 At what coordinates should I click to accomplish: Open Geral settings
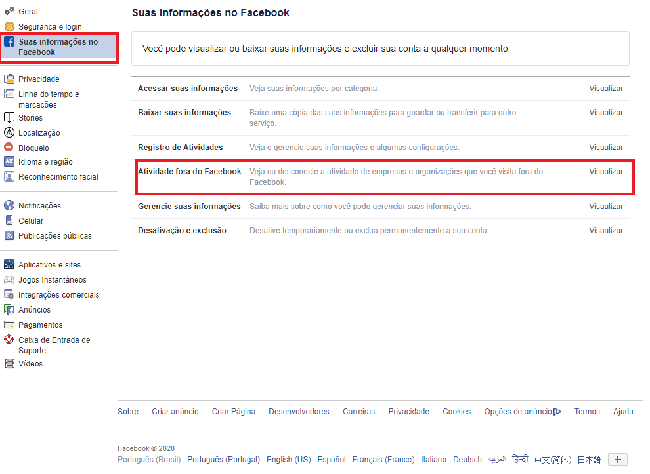[x=28, y=12]
